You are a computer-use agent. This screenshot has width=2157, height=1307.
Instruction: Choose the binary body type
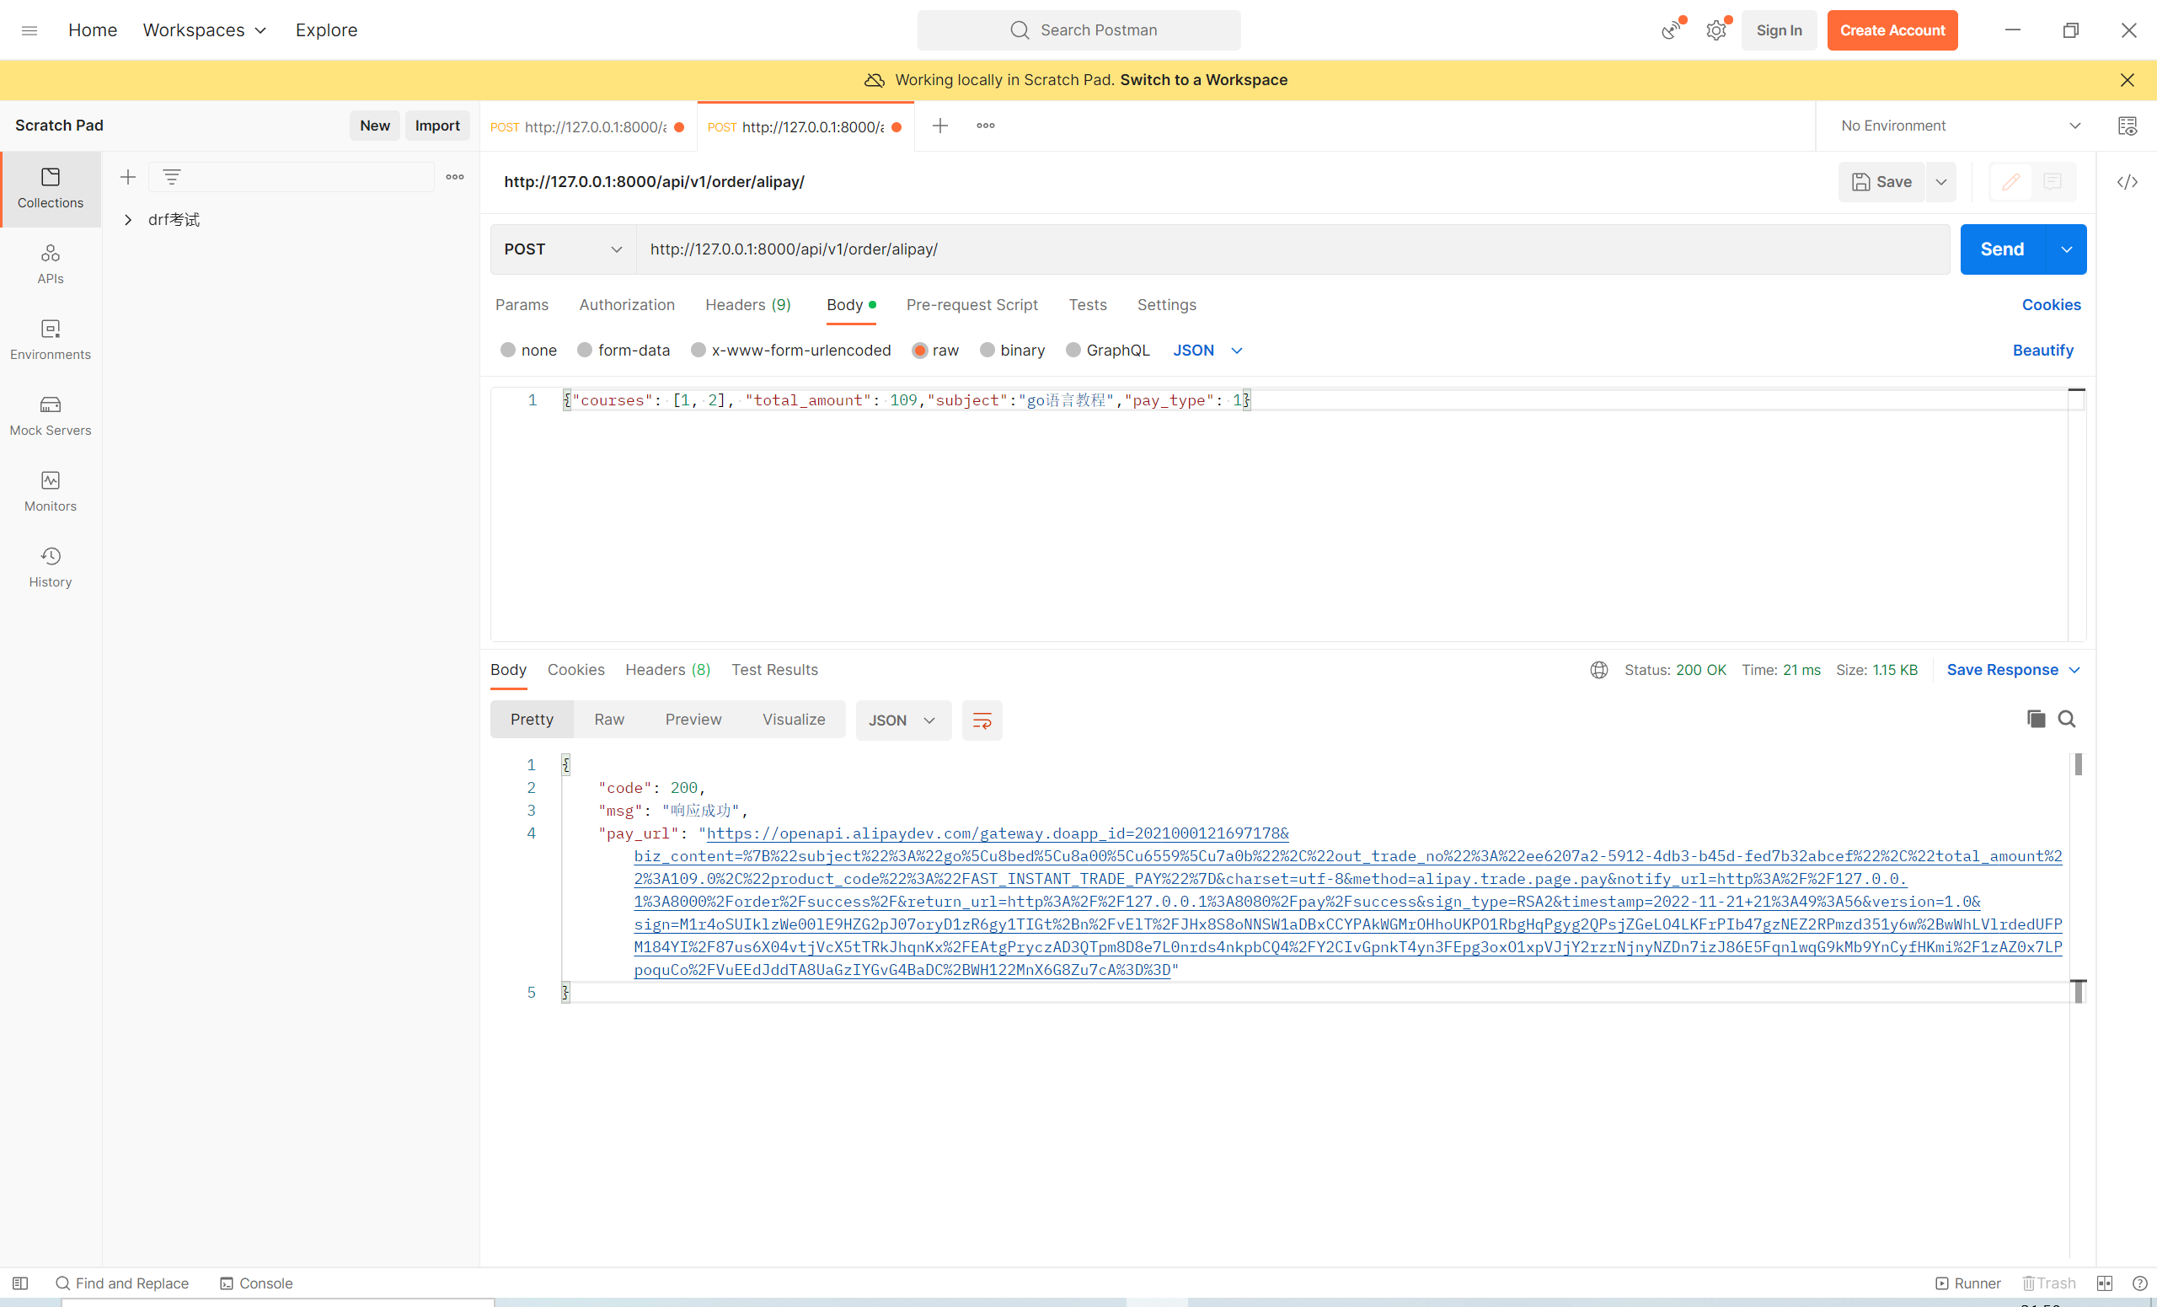click(987, 351)
